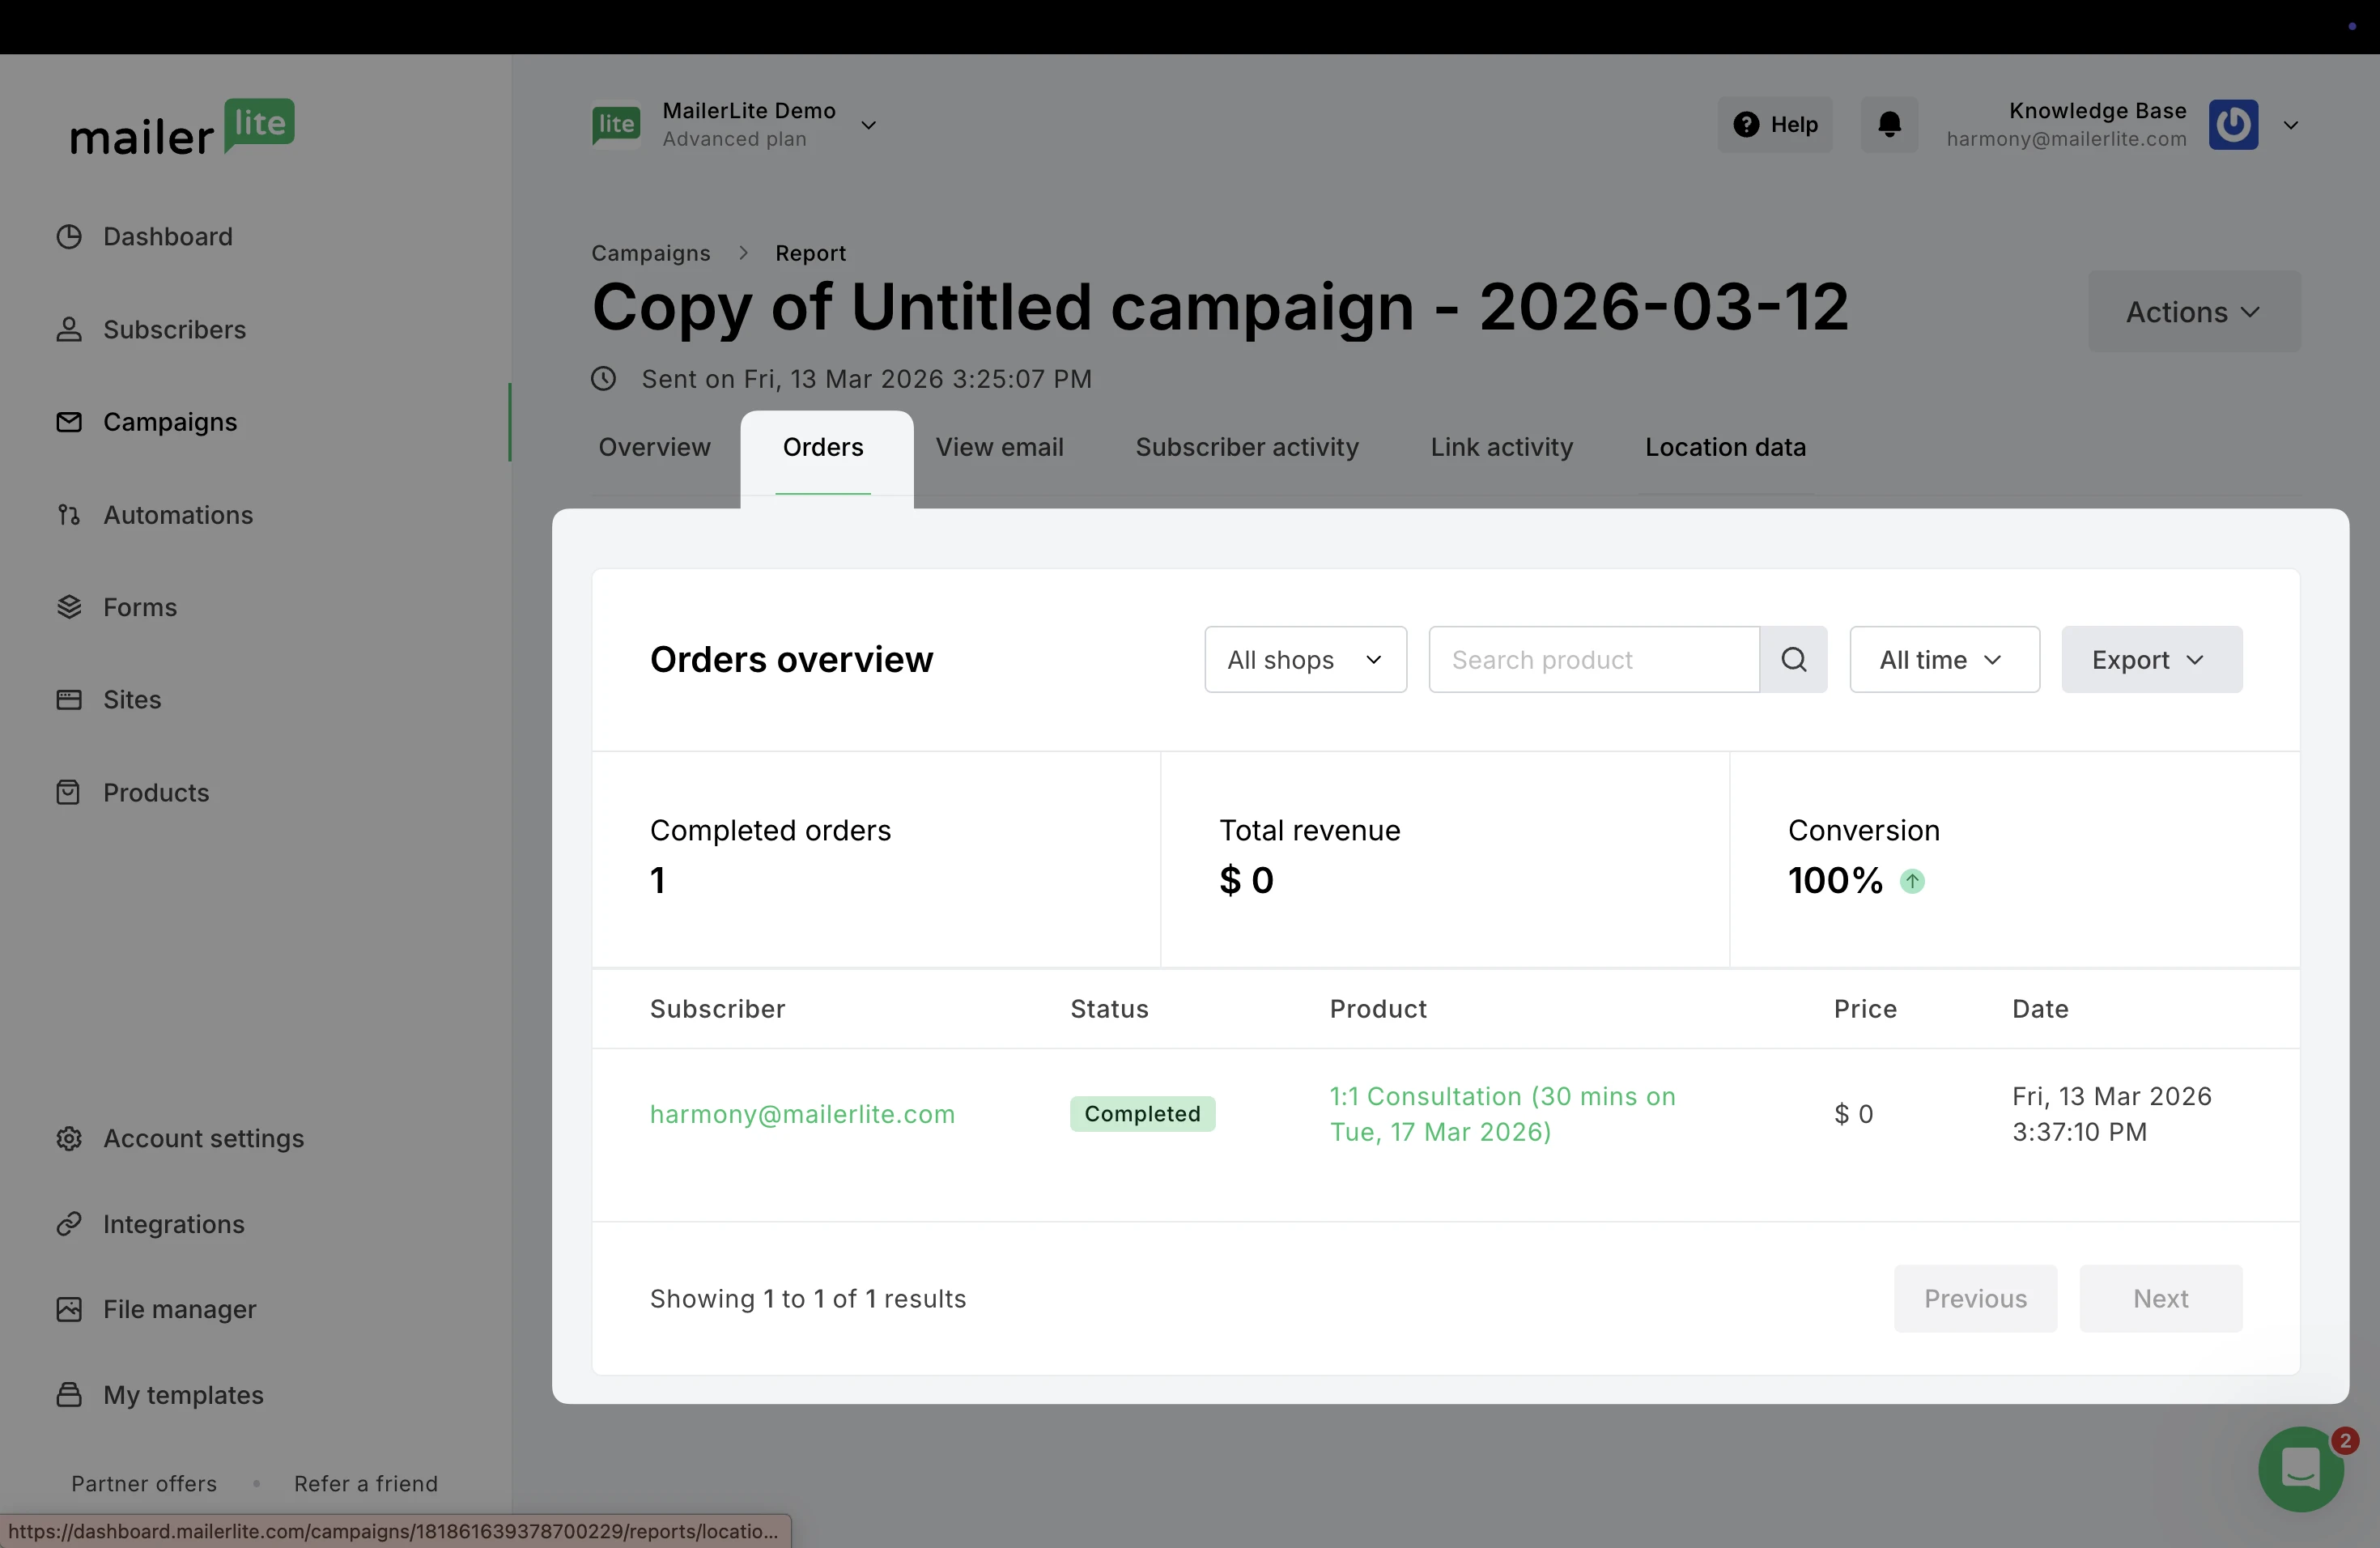The height and width of the screenshot is (1548, 2380).
Task: Click the harmony@mailerlite.com subscriber link
Action: tap(802, 1114)
